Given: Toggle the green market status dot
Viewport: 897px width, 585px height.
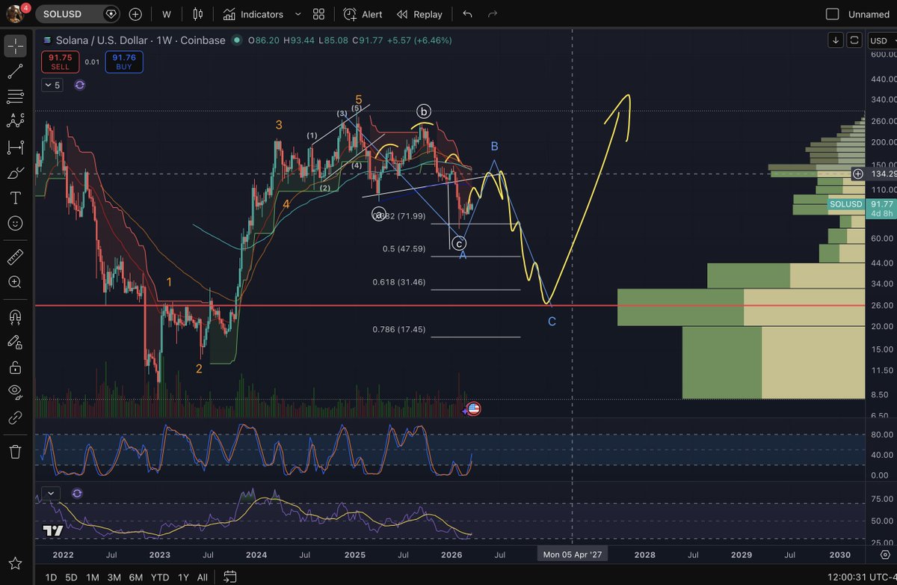Looking at the screenshot, I should click(x=238, y=40).
